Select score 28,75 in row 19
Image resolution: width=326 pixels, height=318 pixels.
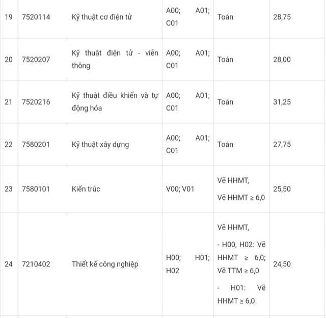[282, 17]
